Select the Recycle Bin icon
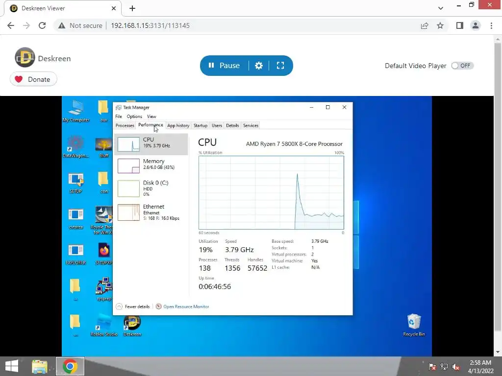Screen dimensions: 502x376 414,325
